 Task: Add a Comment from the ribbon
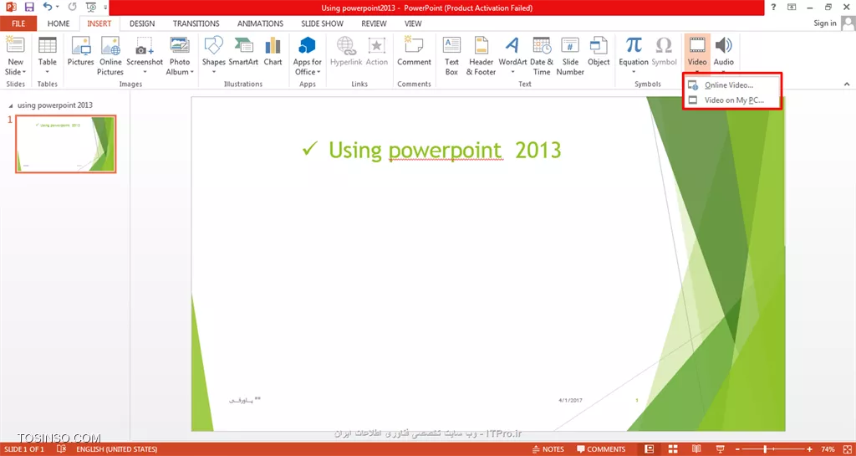click(x=414, y=51)
